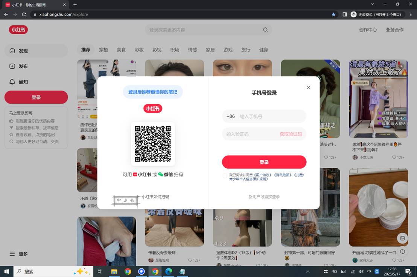Click the taskbar search box
417x277 pixels.
click(53, 271)
